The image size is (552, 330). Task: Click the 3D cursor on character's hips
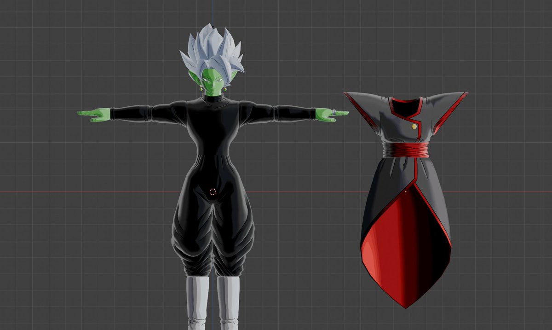212,192
